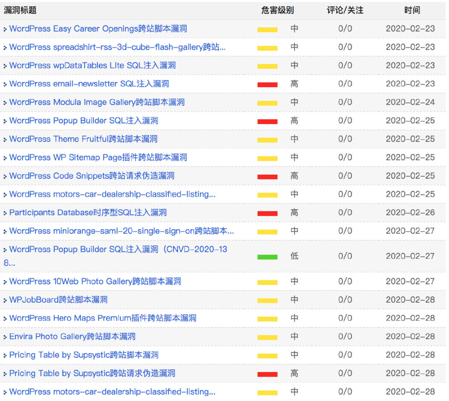Click the date in Easy Career Openings row

pyautogui.click(x=410, y=29)
